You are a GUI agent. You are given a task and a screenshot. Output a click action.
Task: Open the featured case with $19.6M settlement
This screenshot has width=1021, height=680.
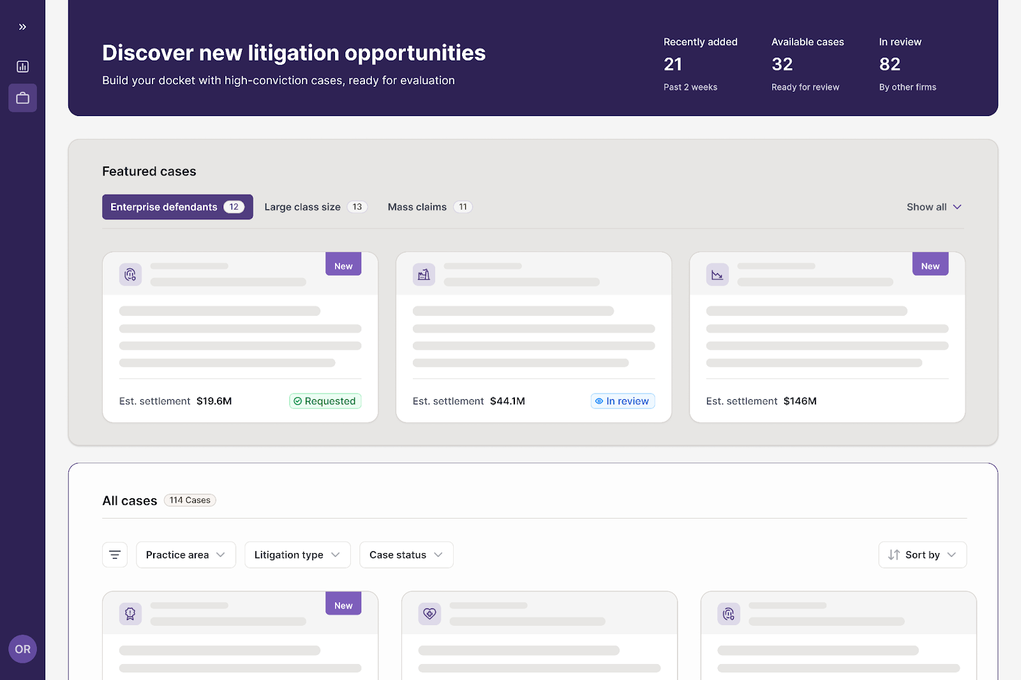coord(240,337)
